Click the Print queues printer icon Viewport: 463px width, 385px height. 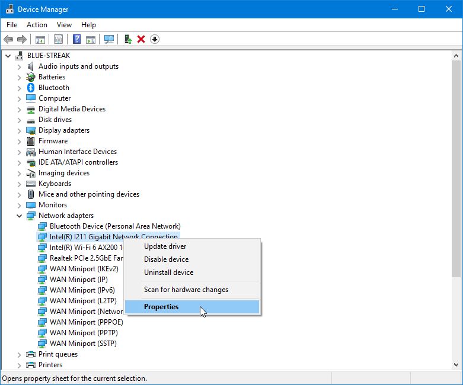coord(31,354)
